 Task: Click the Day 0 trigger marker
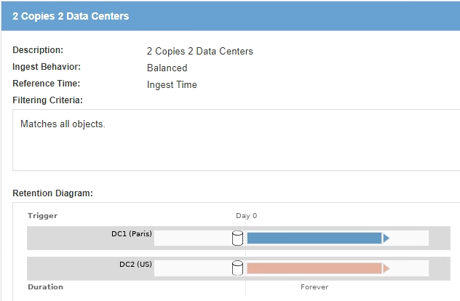tap(246, 216)
